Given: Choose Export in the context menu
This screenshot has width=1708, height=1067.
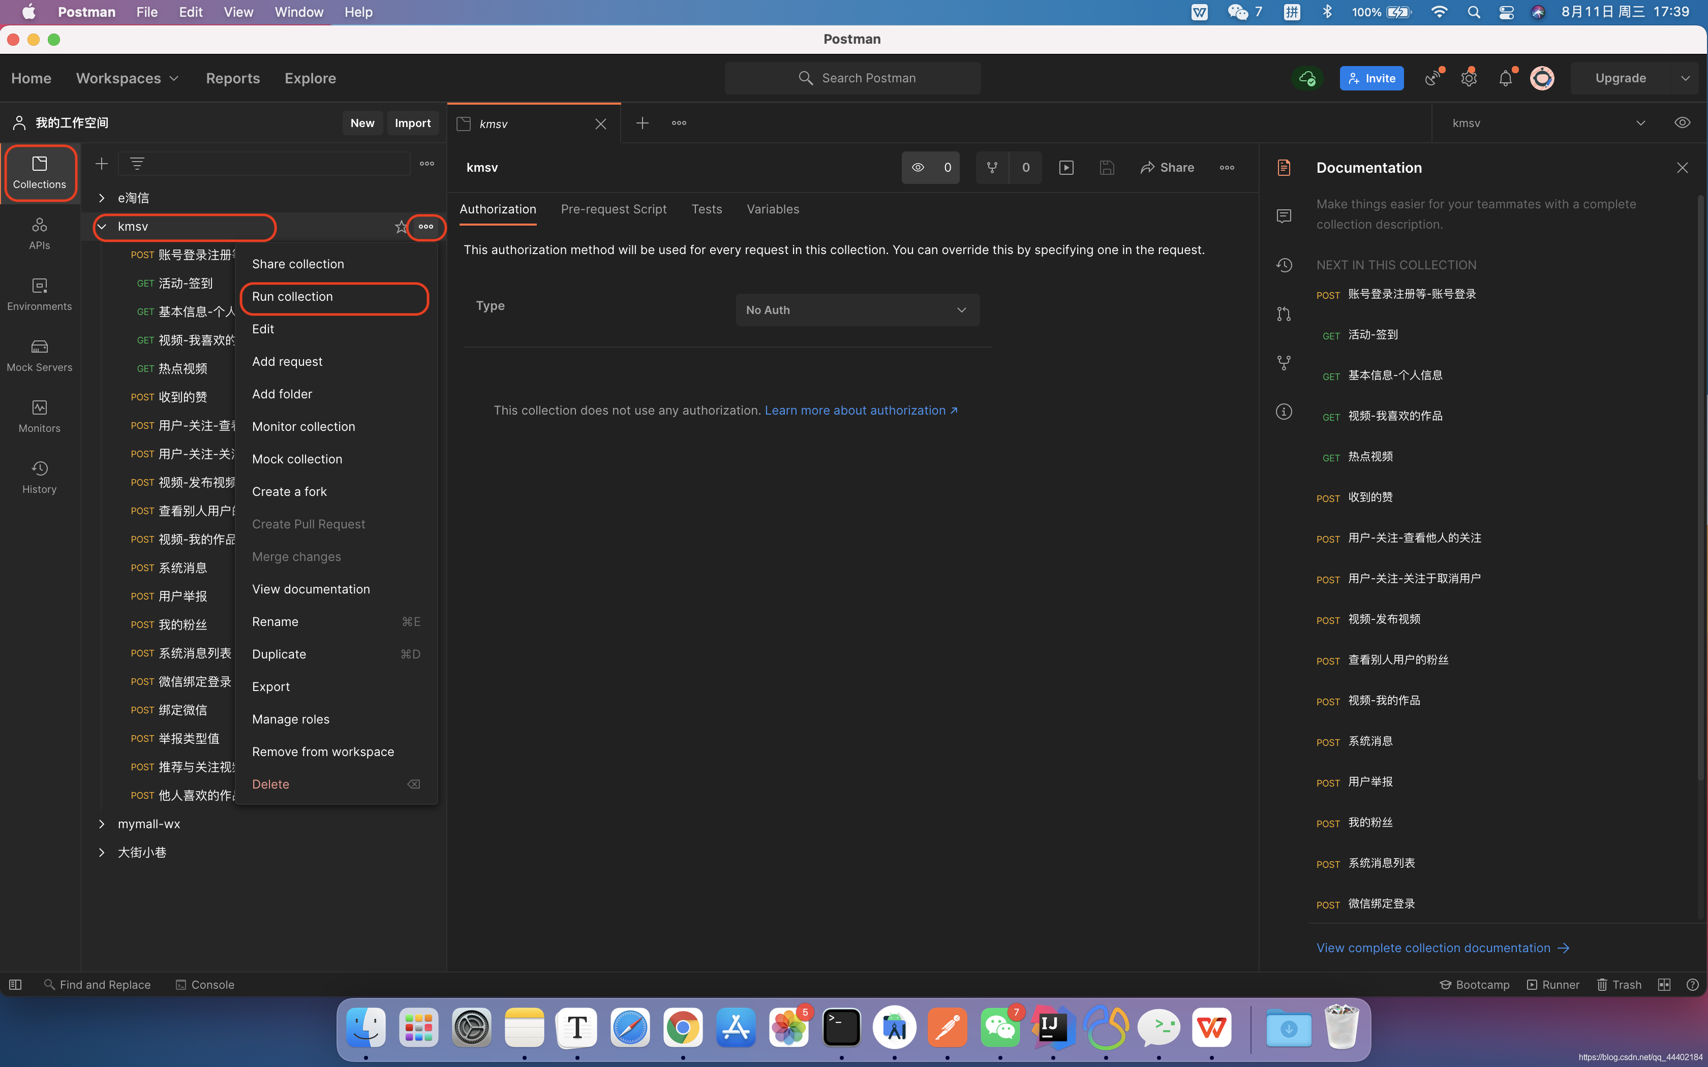Looking at the screenshot, I should coord(271,686).
